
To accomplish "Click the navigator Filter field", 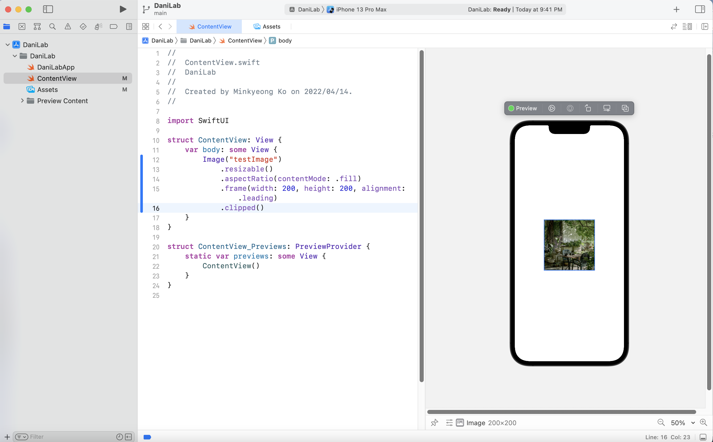I will [70, 437].
